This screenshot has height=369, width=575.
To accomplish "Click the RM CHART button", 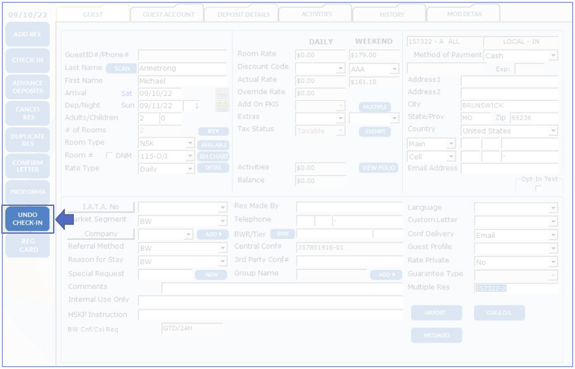I will [x=213, y=156].
